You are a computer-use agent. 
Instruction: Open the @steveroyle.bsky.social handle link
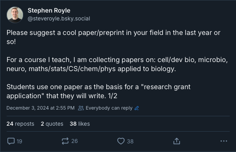point(59,18)
